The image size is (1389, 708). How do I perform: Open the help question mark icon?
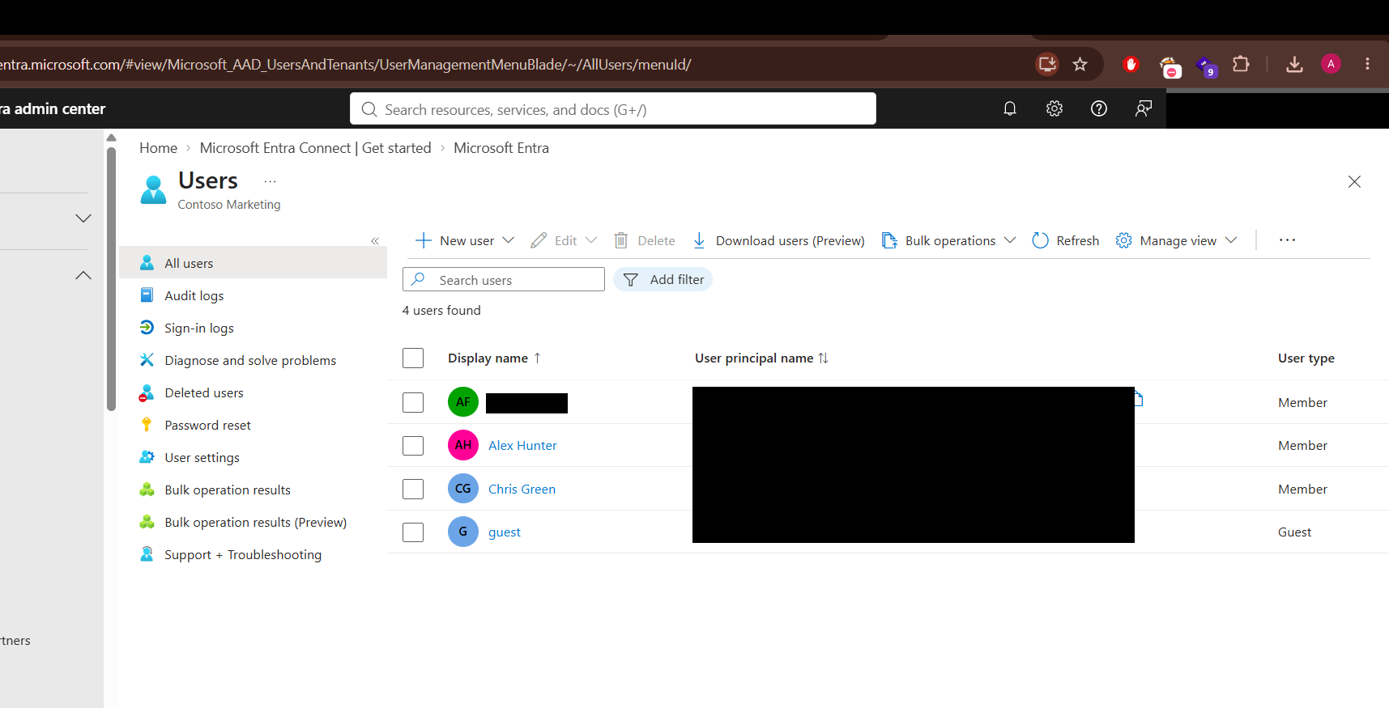tap(1099, 108)
